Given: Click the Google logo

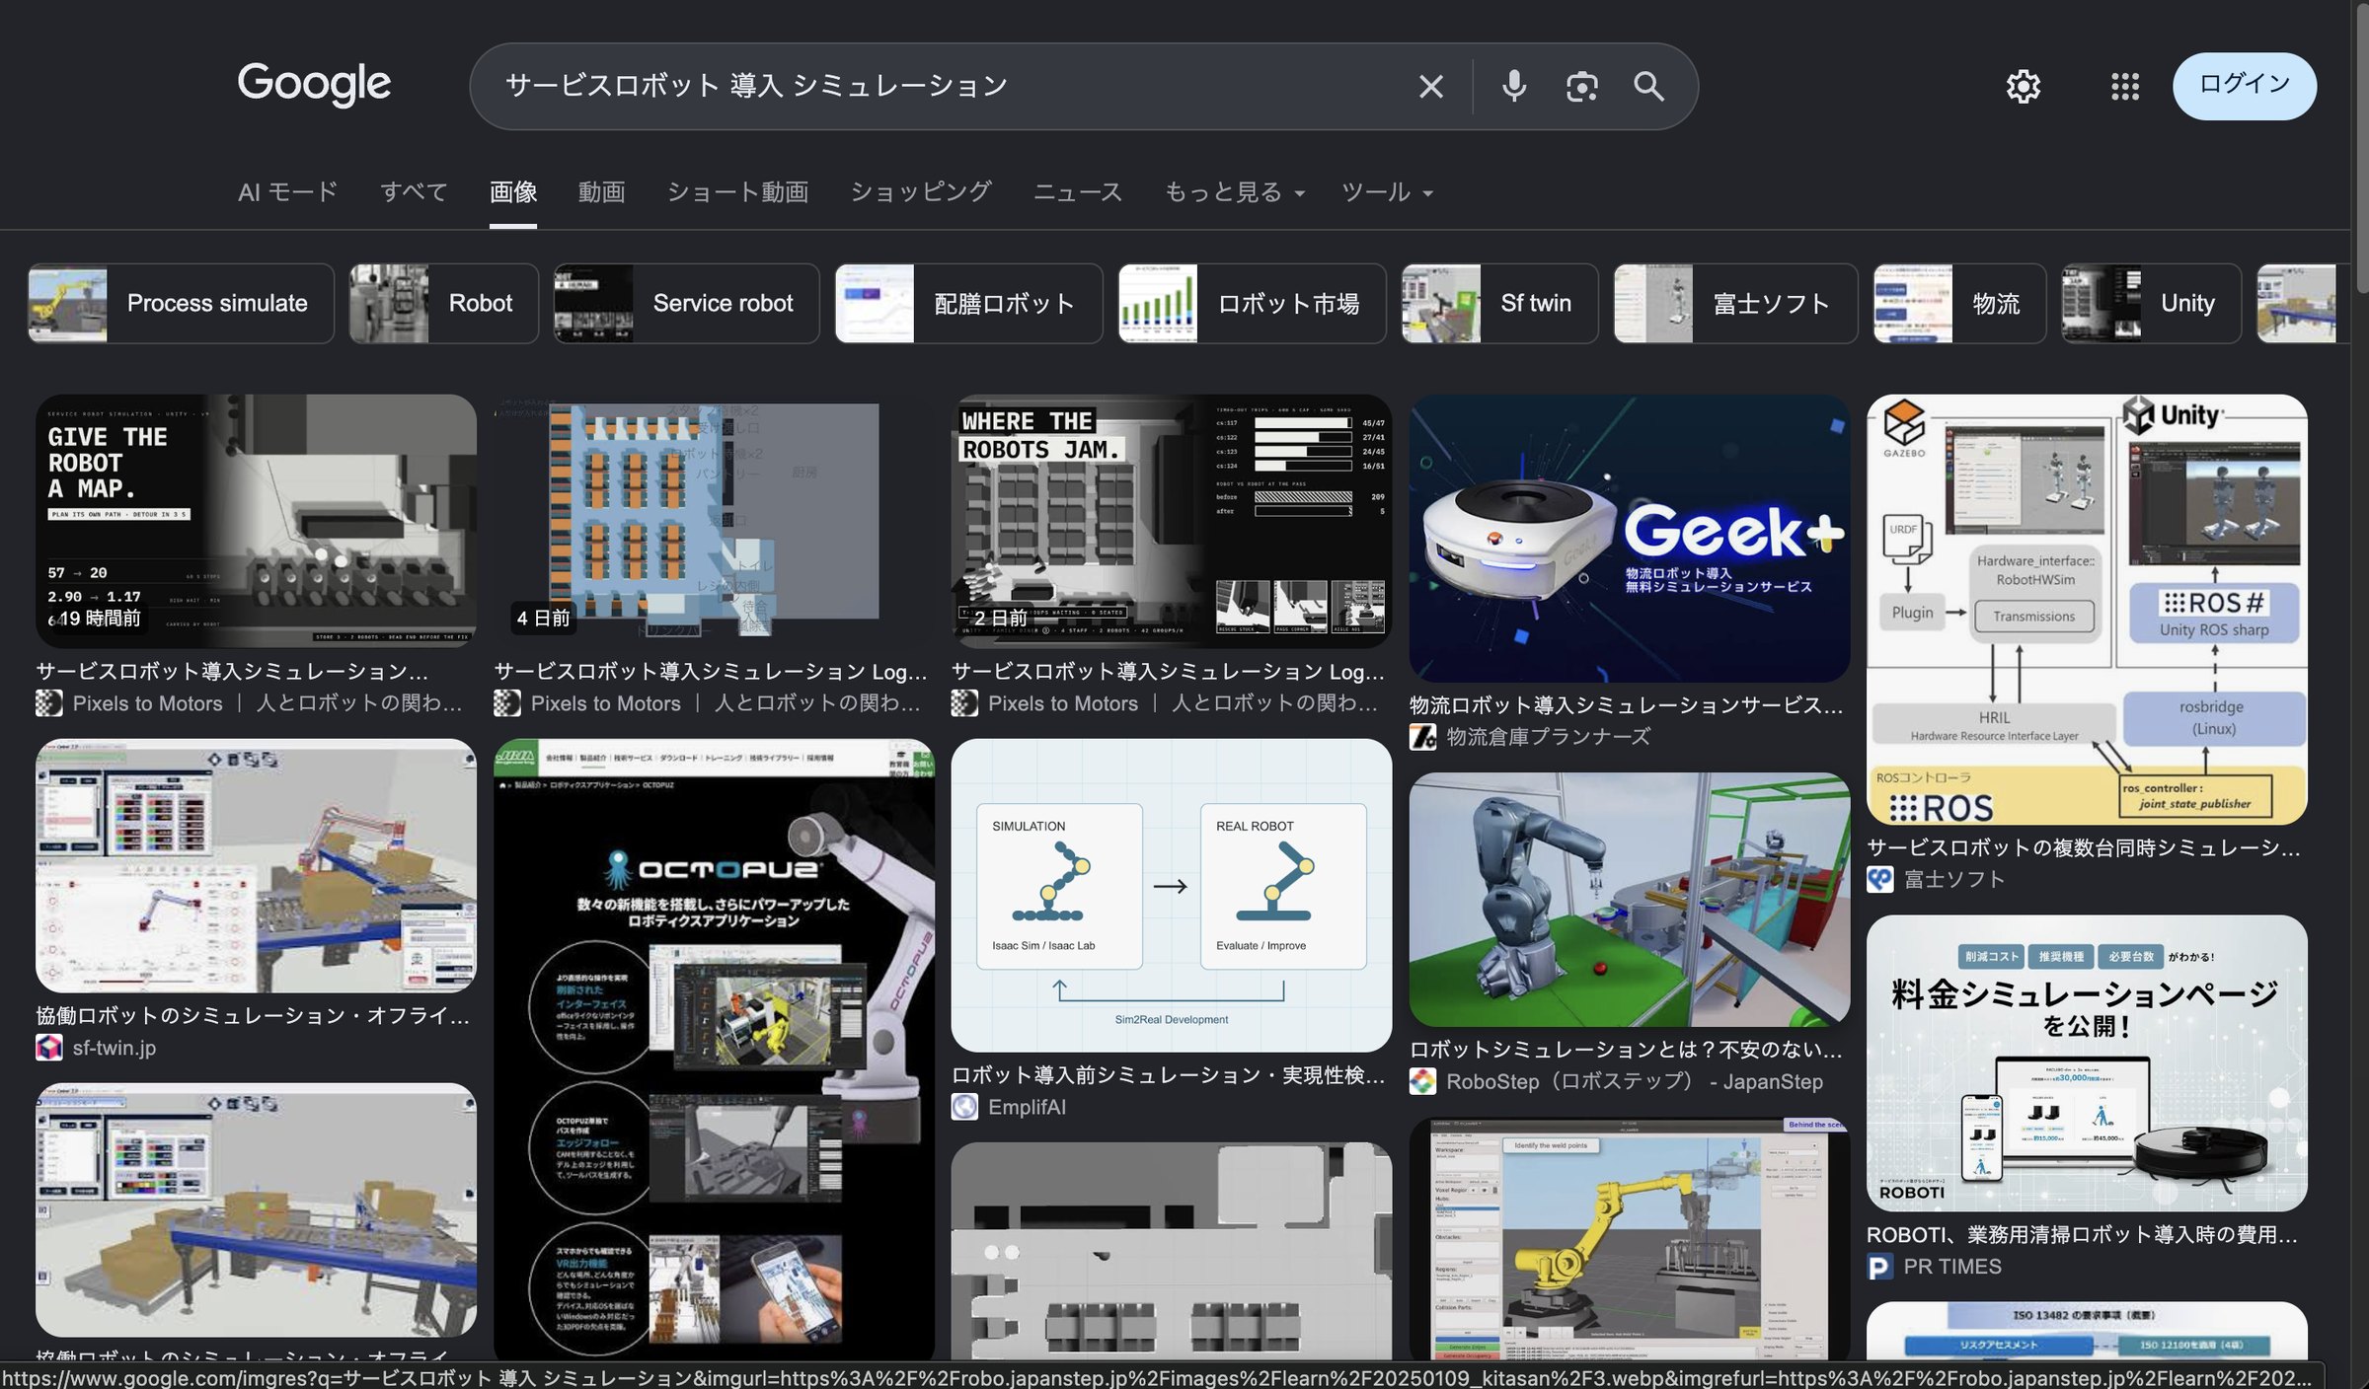Looking at the screenshot, I should (314, 85).
